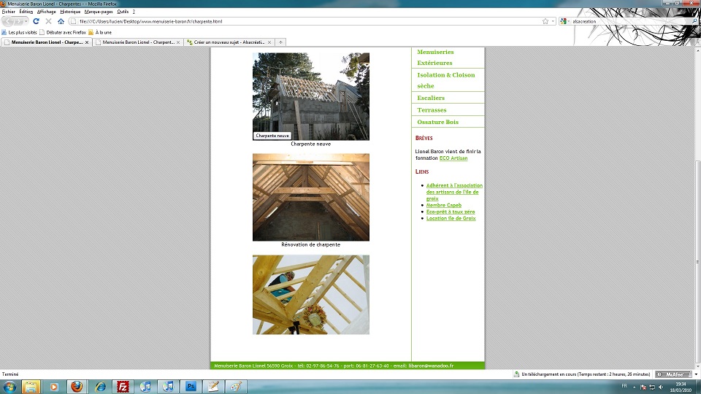Screen dimensions: 701x394
Task: Click Firefox icon in taskbar
Action: click(77, 387)
